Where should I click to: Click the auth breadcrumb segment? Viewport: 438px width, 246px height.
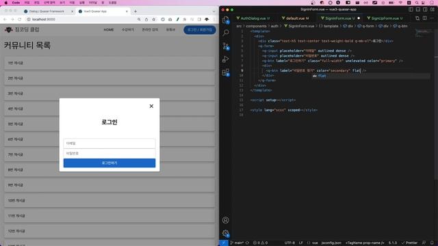coord(274,26)
